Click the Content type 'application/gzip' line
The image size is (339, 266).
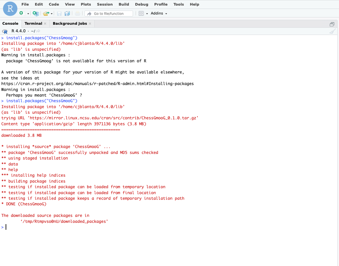pos(74,124)
